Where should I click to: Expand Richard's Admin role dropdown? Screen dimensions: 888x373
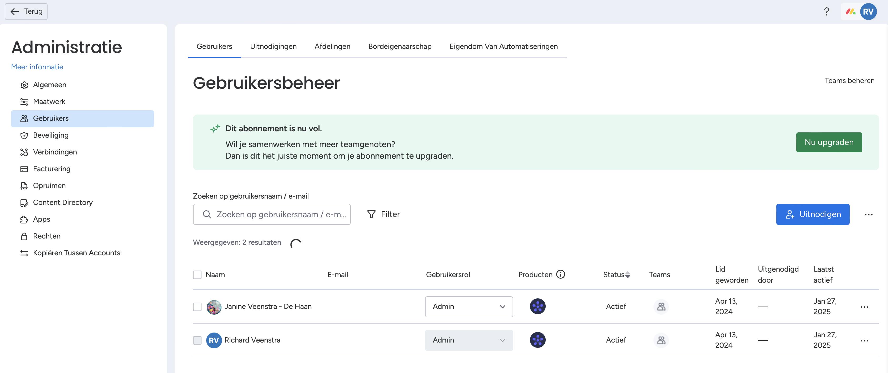468,340
